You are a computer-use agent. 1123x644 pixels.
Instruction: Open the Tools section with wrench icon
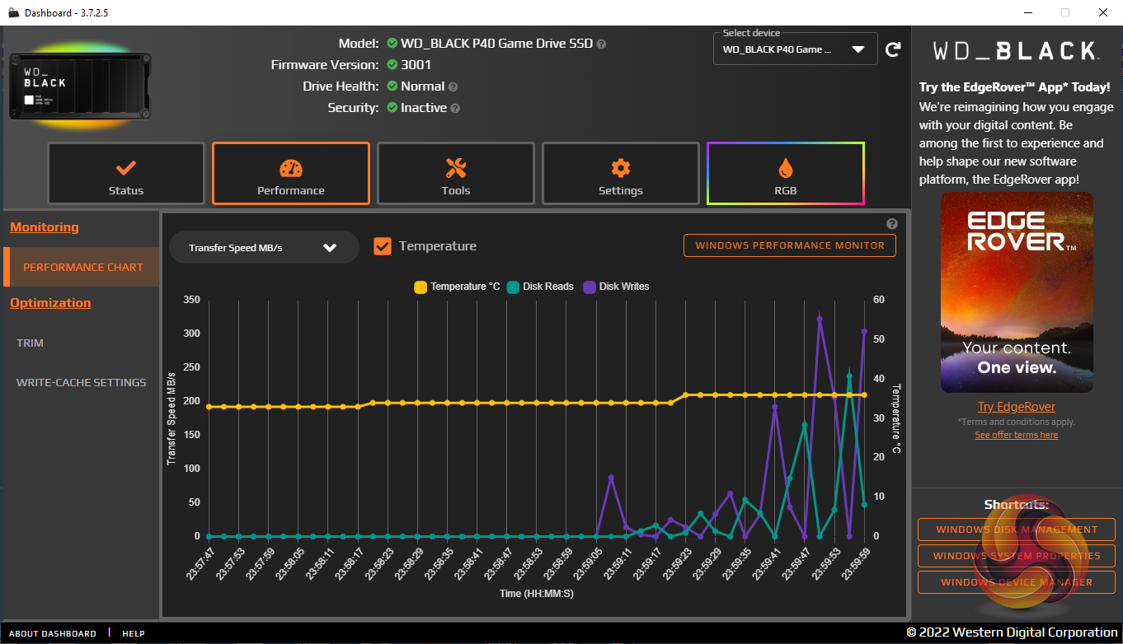pos(455,173)
